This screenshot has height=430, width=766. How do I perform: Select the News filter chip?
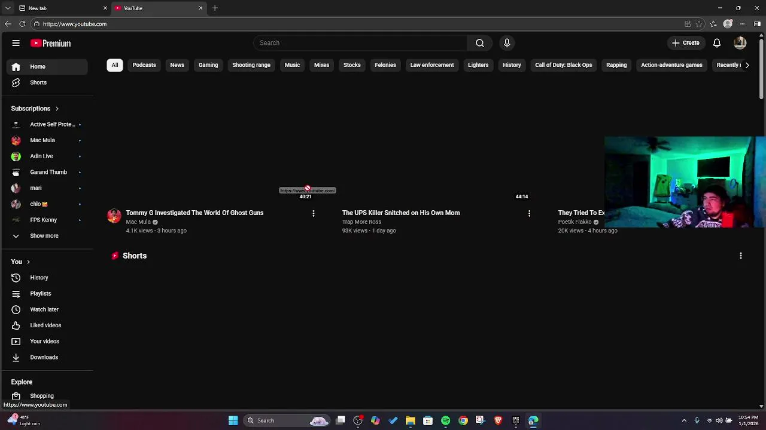(177, 65)
